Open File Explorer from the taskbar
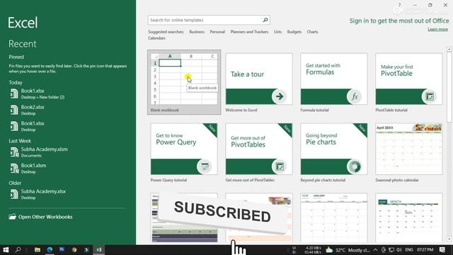453x255 pixels. (x=38, y=250)
